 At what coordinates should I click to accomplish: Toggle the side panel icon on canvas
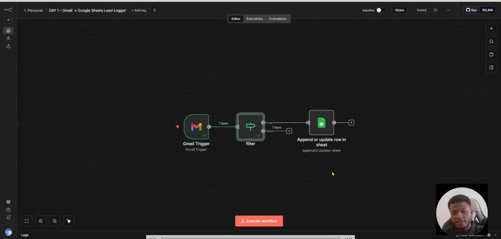491,67
